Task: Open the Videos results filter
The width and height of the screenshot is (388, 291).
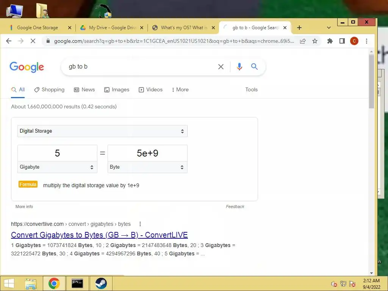Action: 150,89
